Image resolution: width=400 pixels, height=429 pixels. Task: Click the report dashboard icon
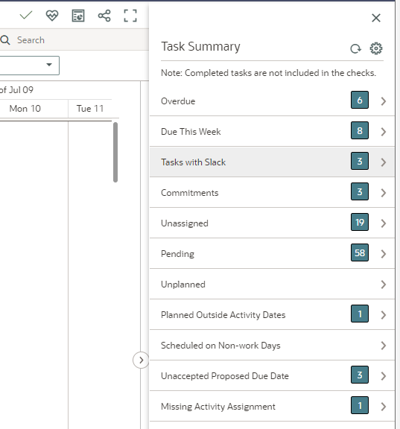[78, 16]
